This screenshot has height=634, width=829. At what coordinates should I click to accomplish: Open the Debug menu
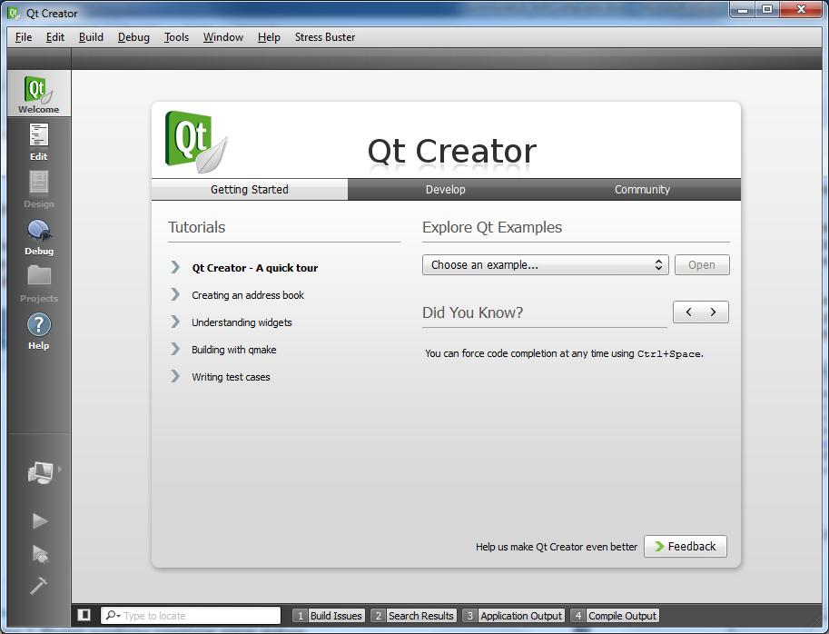(133, 37)
